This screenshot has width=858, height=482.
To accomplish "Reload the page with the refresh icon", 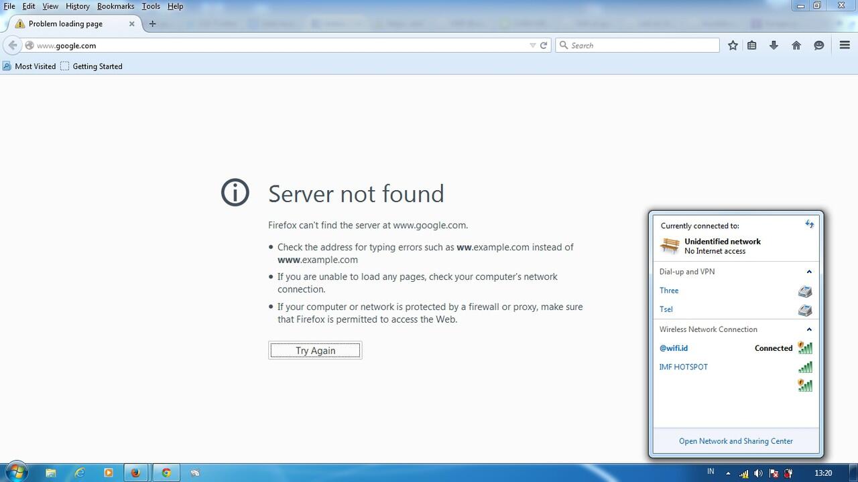I will pos(544,46).
